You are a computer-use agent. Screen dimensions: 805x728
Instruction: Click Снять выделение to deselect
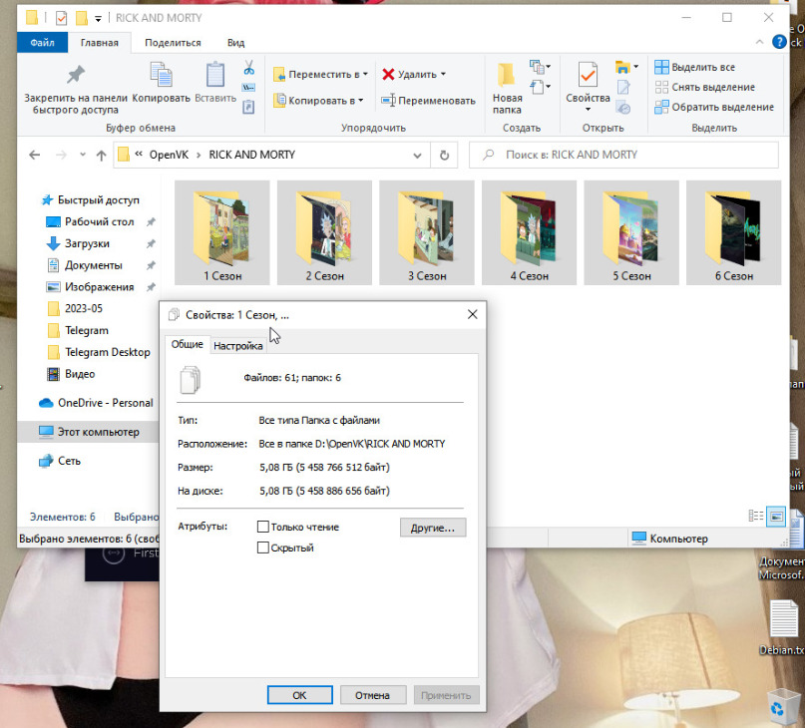(704, 88)
